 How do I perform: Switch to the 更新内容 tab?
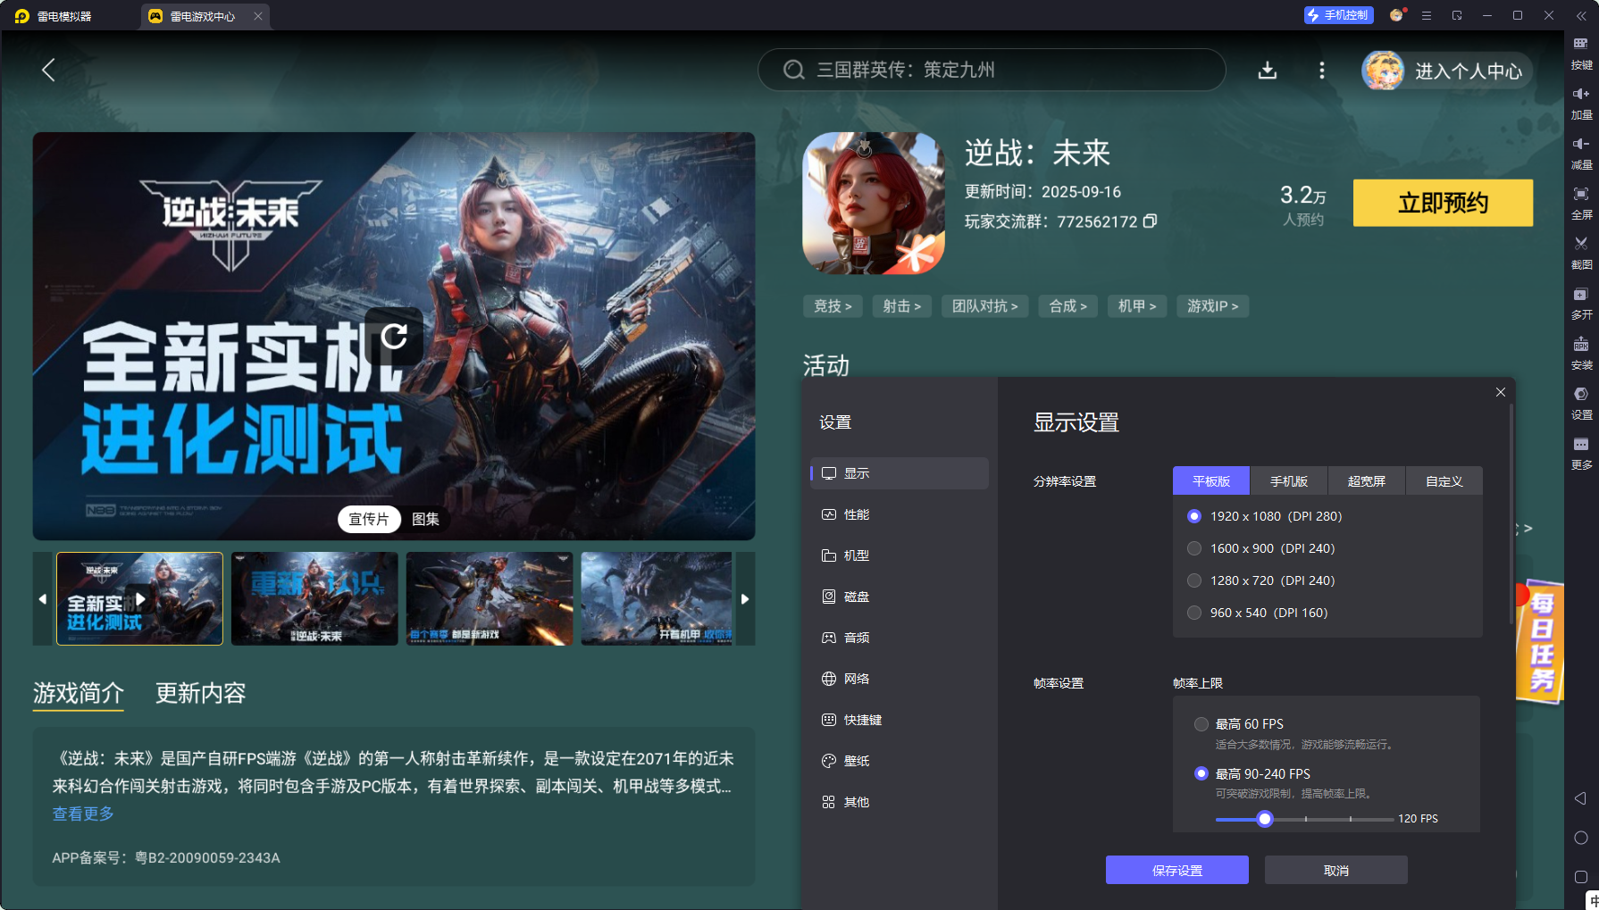[x=201, y=694]
